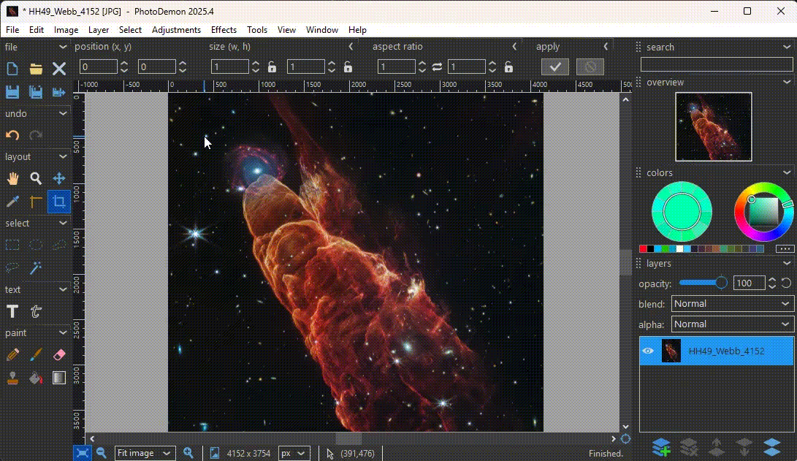
Task: Click the Redo arrow icon
Action: pyautogui.click(x=36, y=135)
